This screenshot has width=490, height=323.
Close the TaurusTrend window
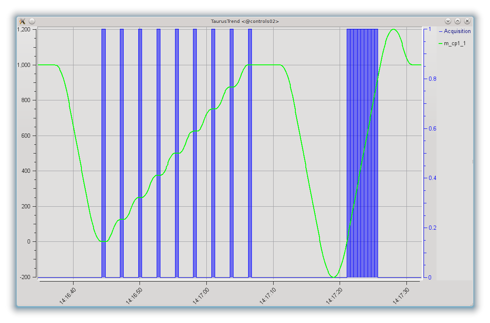point(467,21)
